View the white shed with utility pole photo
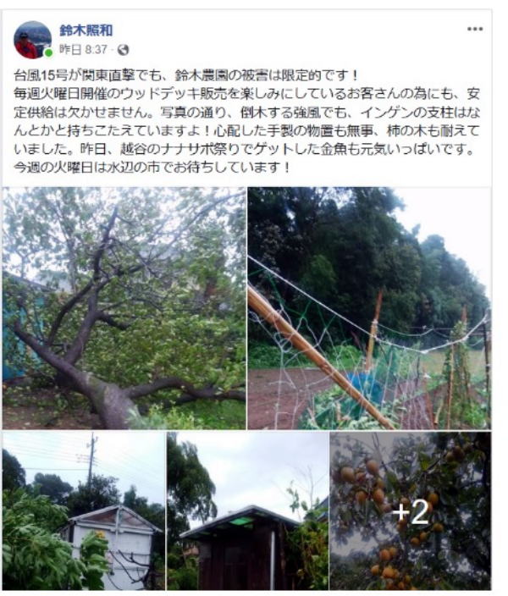The image size is (508, 596). click(x=84, y=510)
